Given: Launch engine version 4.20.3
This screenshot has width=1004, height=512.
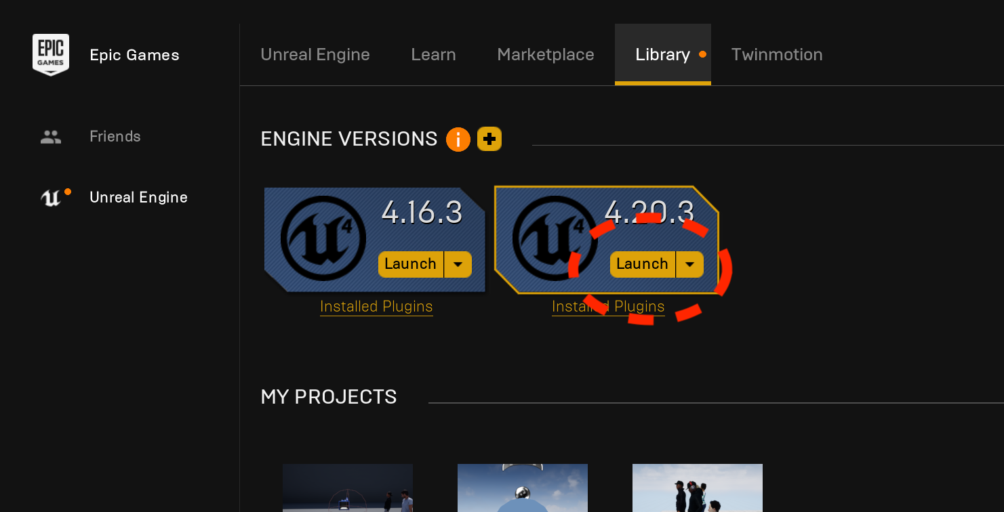Looking at the screenshot, I should coord(642,264).
